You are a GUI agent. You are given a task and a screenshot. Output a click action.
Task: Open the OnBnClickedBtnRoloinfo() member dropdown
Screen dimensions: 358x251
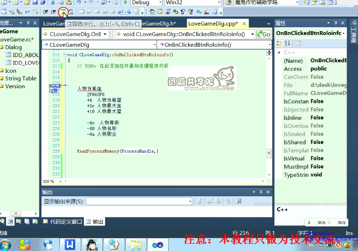(x=269, y=45)
